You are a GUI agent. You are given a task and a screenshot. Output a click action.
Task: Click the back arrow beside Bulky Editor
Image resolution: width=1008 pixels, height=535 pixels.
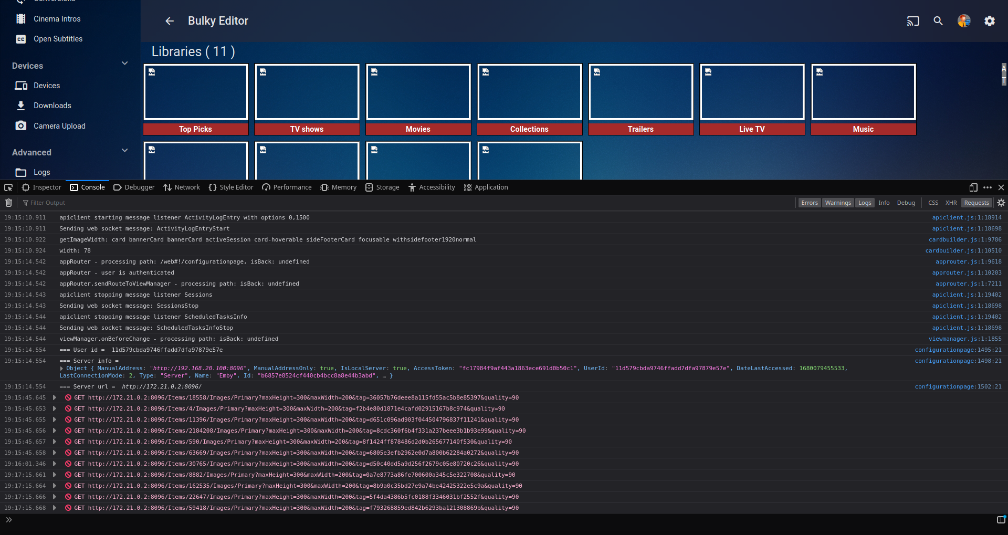point(169,21)
